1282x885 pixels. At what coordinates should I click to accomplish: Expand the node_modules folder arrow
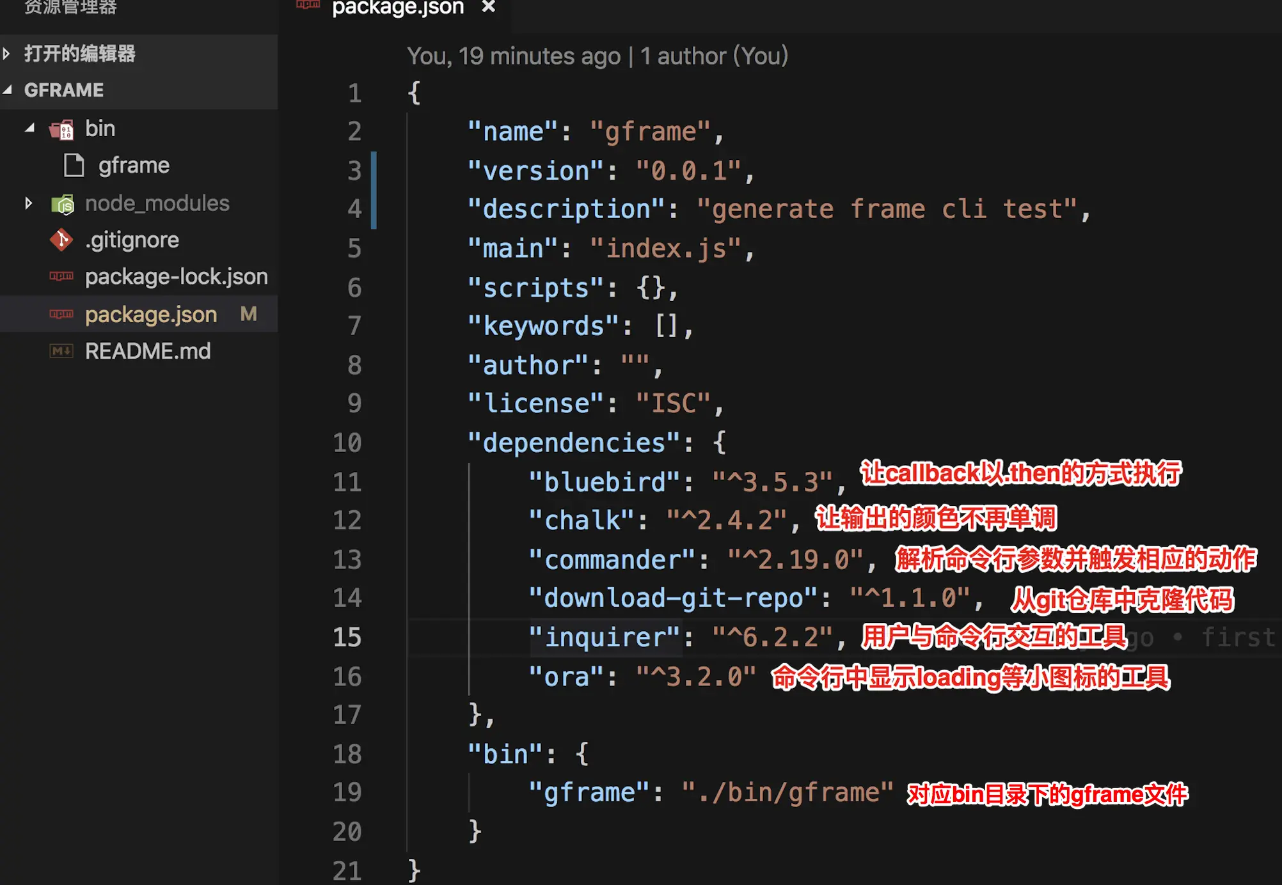[x=29, y=204]
